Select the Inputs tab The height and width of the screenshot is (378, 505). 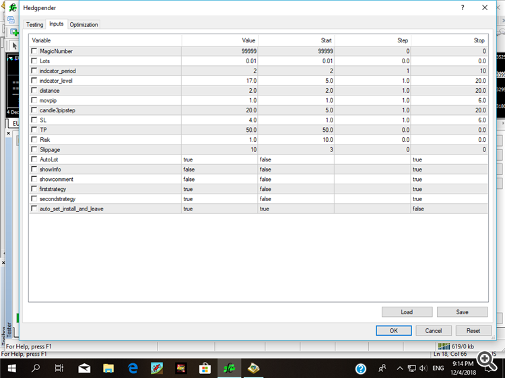point(57,24)
